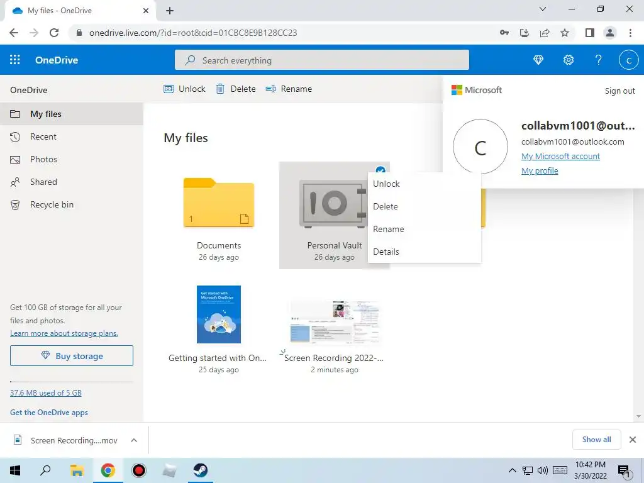Open a new browser tab
Image resolution: width=644 pixels, height=483 pixels.
click(x=170, y=11)
